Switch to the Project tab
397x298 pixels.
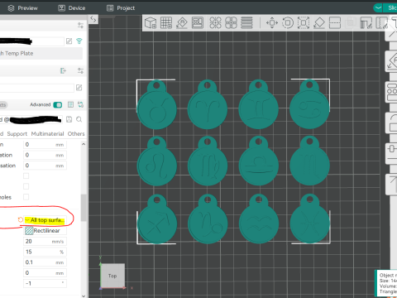coord(121,8)
